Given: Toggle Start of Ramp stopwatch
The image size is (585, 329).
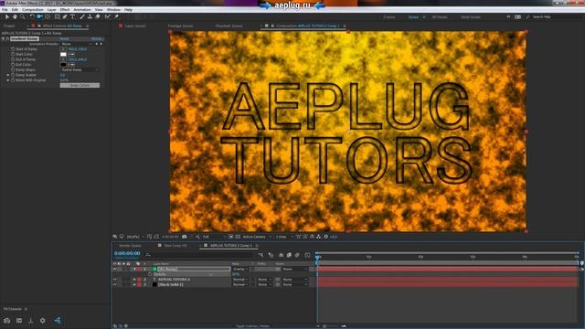Looking at the screenshot, I should pyautogui.click(x=13, y=48).
